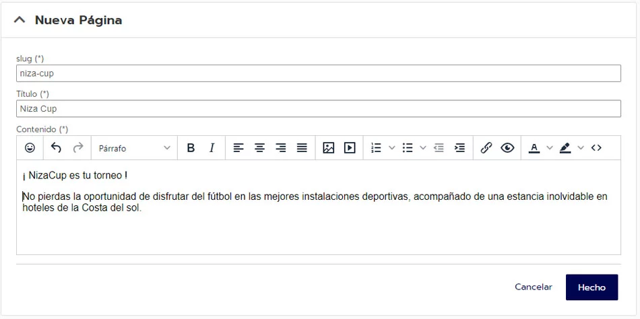Insert a hyperlink with link icon
The height and width of the screenshot is (319, 640).
[486, 148]
